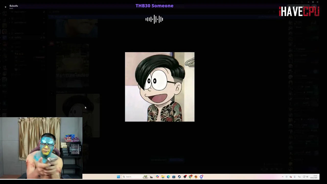Show hidden system tray icons
Viewport: 327px width, 184px height.
click(x=283, y=177)
